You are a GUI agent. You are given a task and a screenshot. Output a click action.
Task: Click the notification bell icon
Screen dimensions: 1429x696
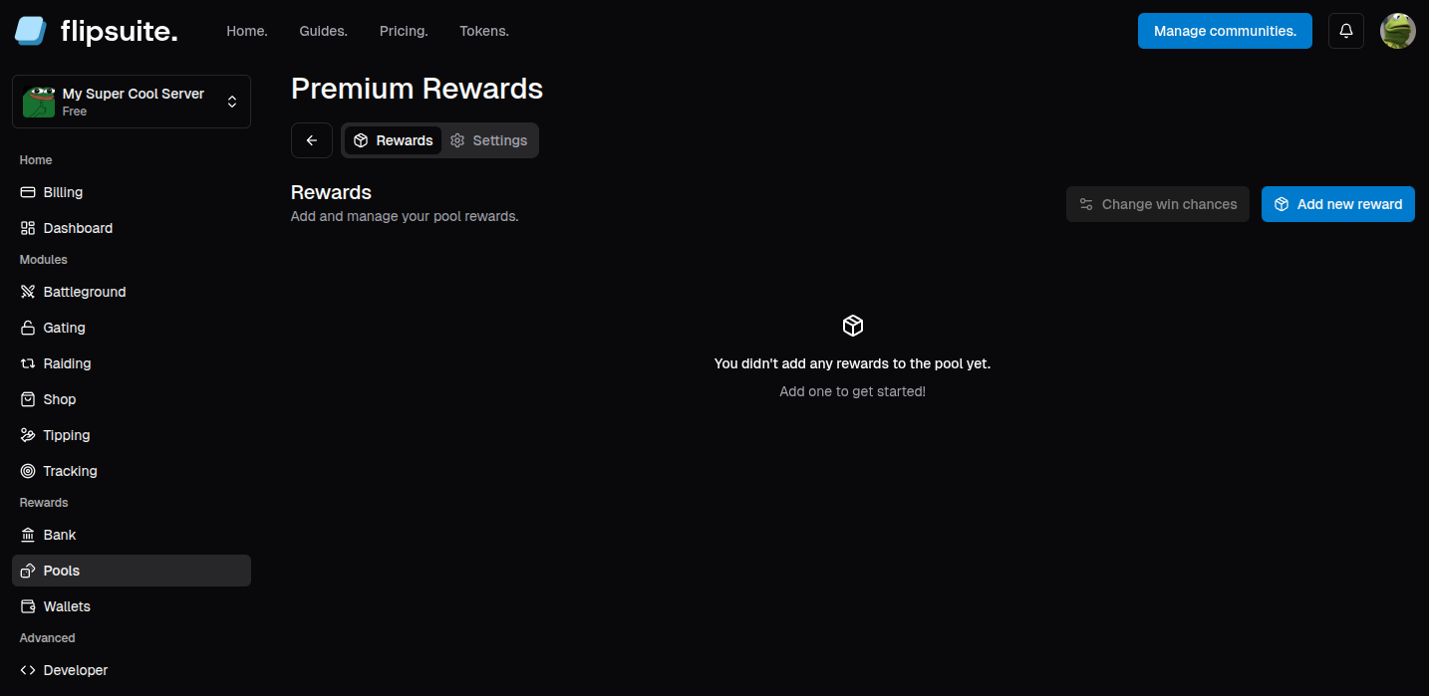[1346, 31]
